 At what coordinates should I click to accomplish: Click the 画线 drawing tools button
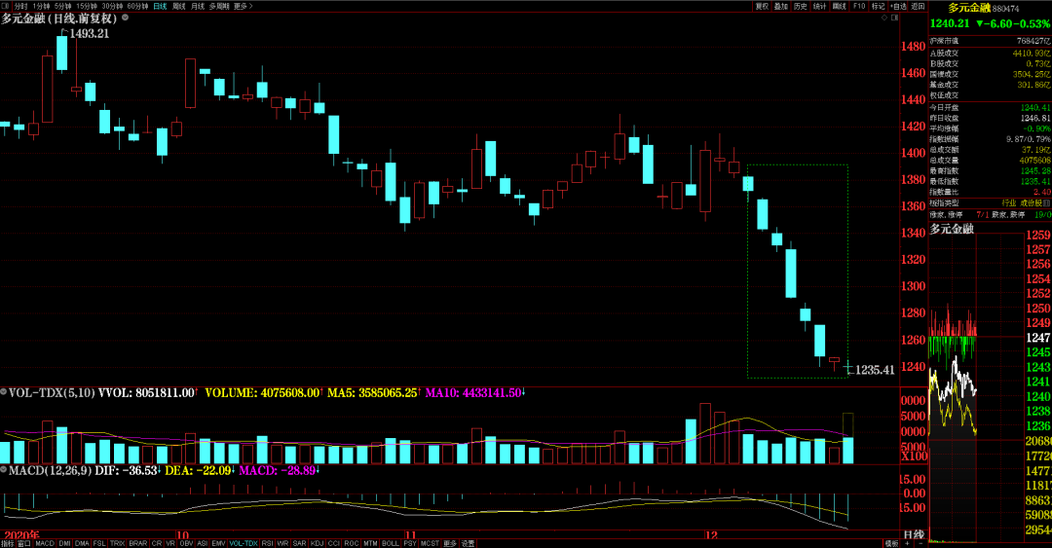point(840,6)
